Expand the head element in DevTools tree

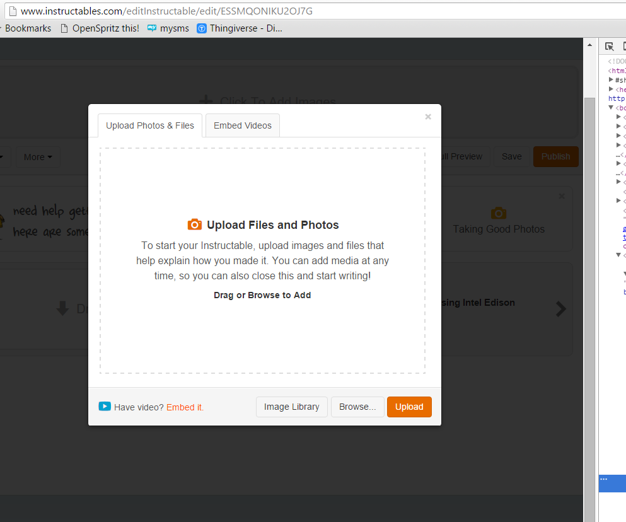[x=611, y=89]
